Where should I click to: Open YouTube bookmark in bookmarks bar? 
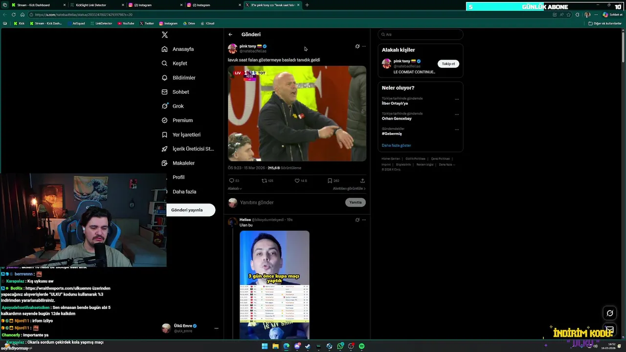(126, 23)
